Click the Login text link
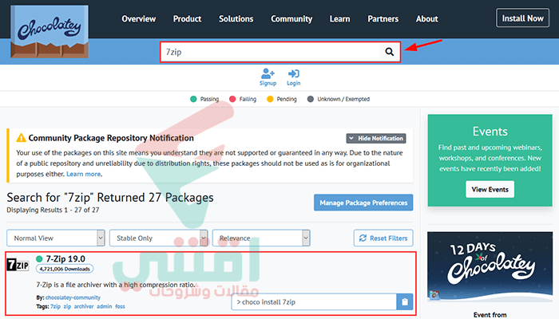Viewport: 559px width, 319px height. (293, 83)
